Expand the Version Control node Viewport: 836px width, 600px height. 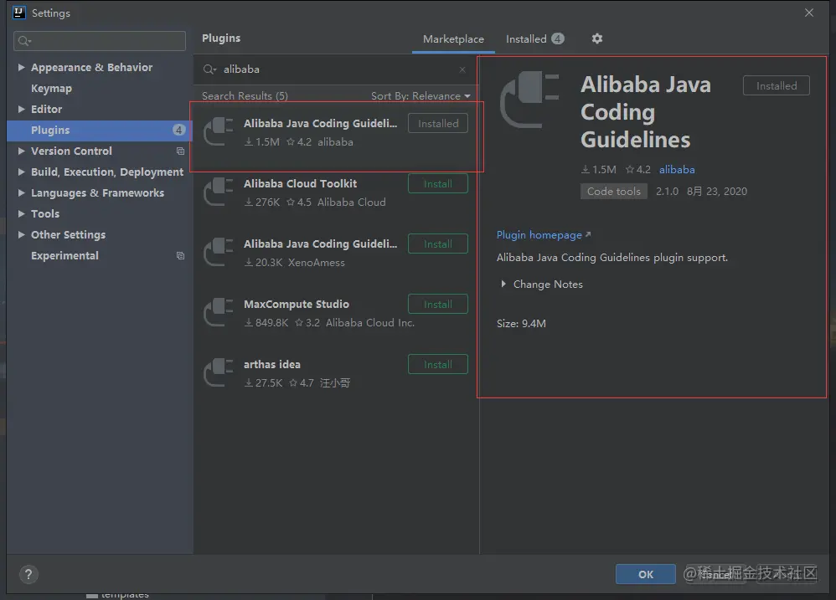[x=21, y=151]
